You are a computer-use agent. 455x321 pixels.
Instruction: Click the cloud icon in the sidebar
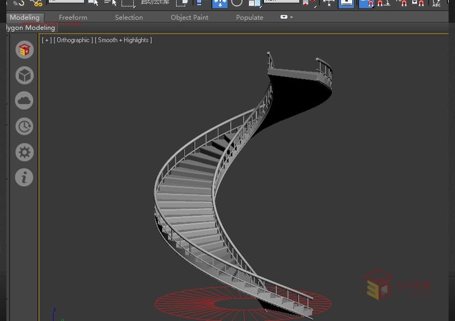coord(24,101)
